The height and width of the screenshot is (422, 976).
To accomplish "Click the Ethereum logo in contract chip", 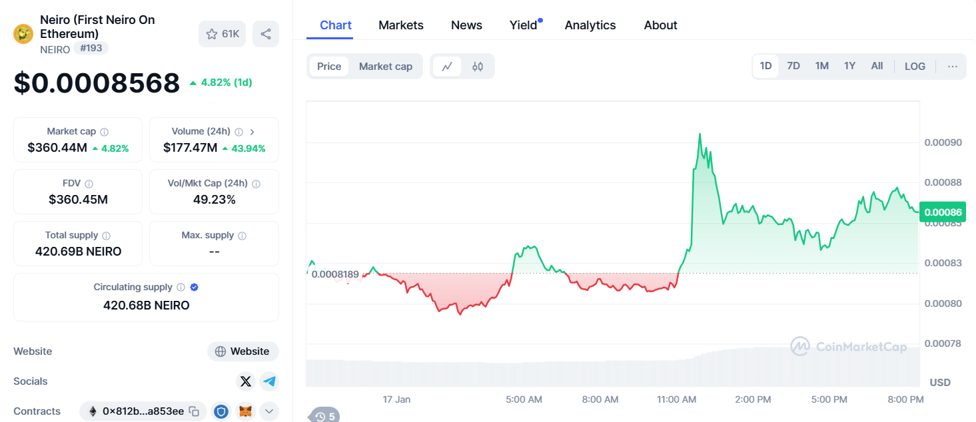I will point(93,411).
